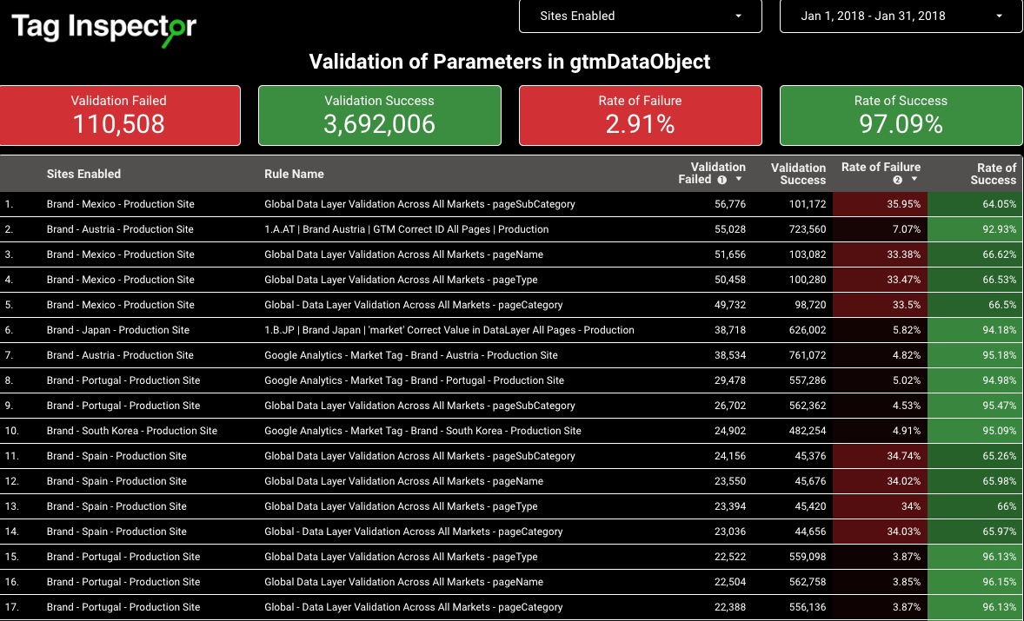Click the 64.05% success rate cell

(975, 204)
